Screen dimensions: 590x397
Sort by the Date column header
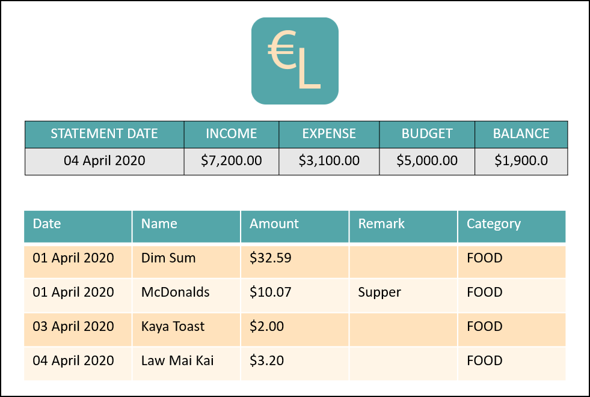pos(78,226)
